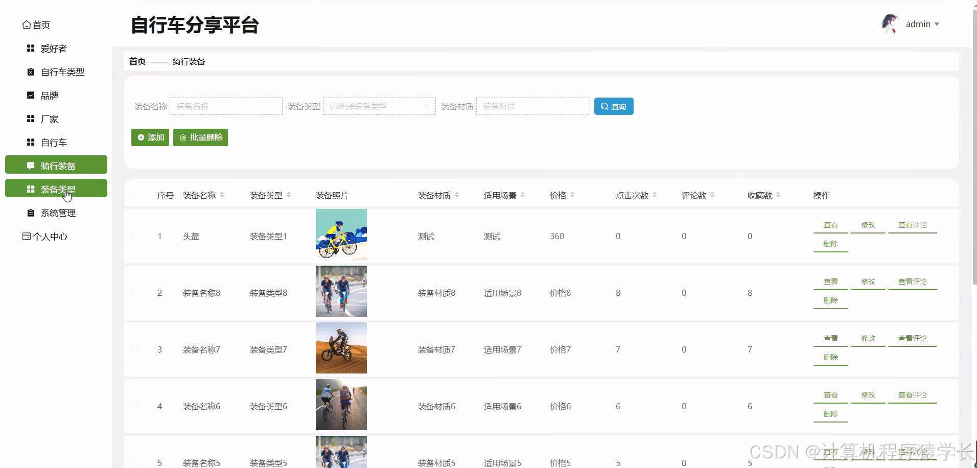The height and width of the screenshot is (468, 977).
Task: Click cell 适用场景7 in third row
Action: tap(502, 350)
